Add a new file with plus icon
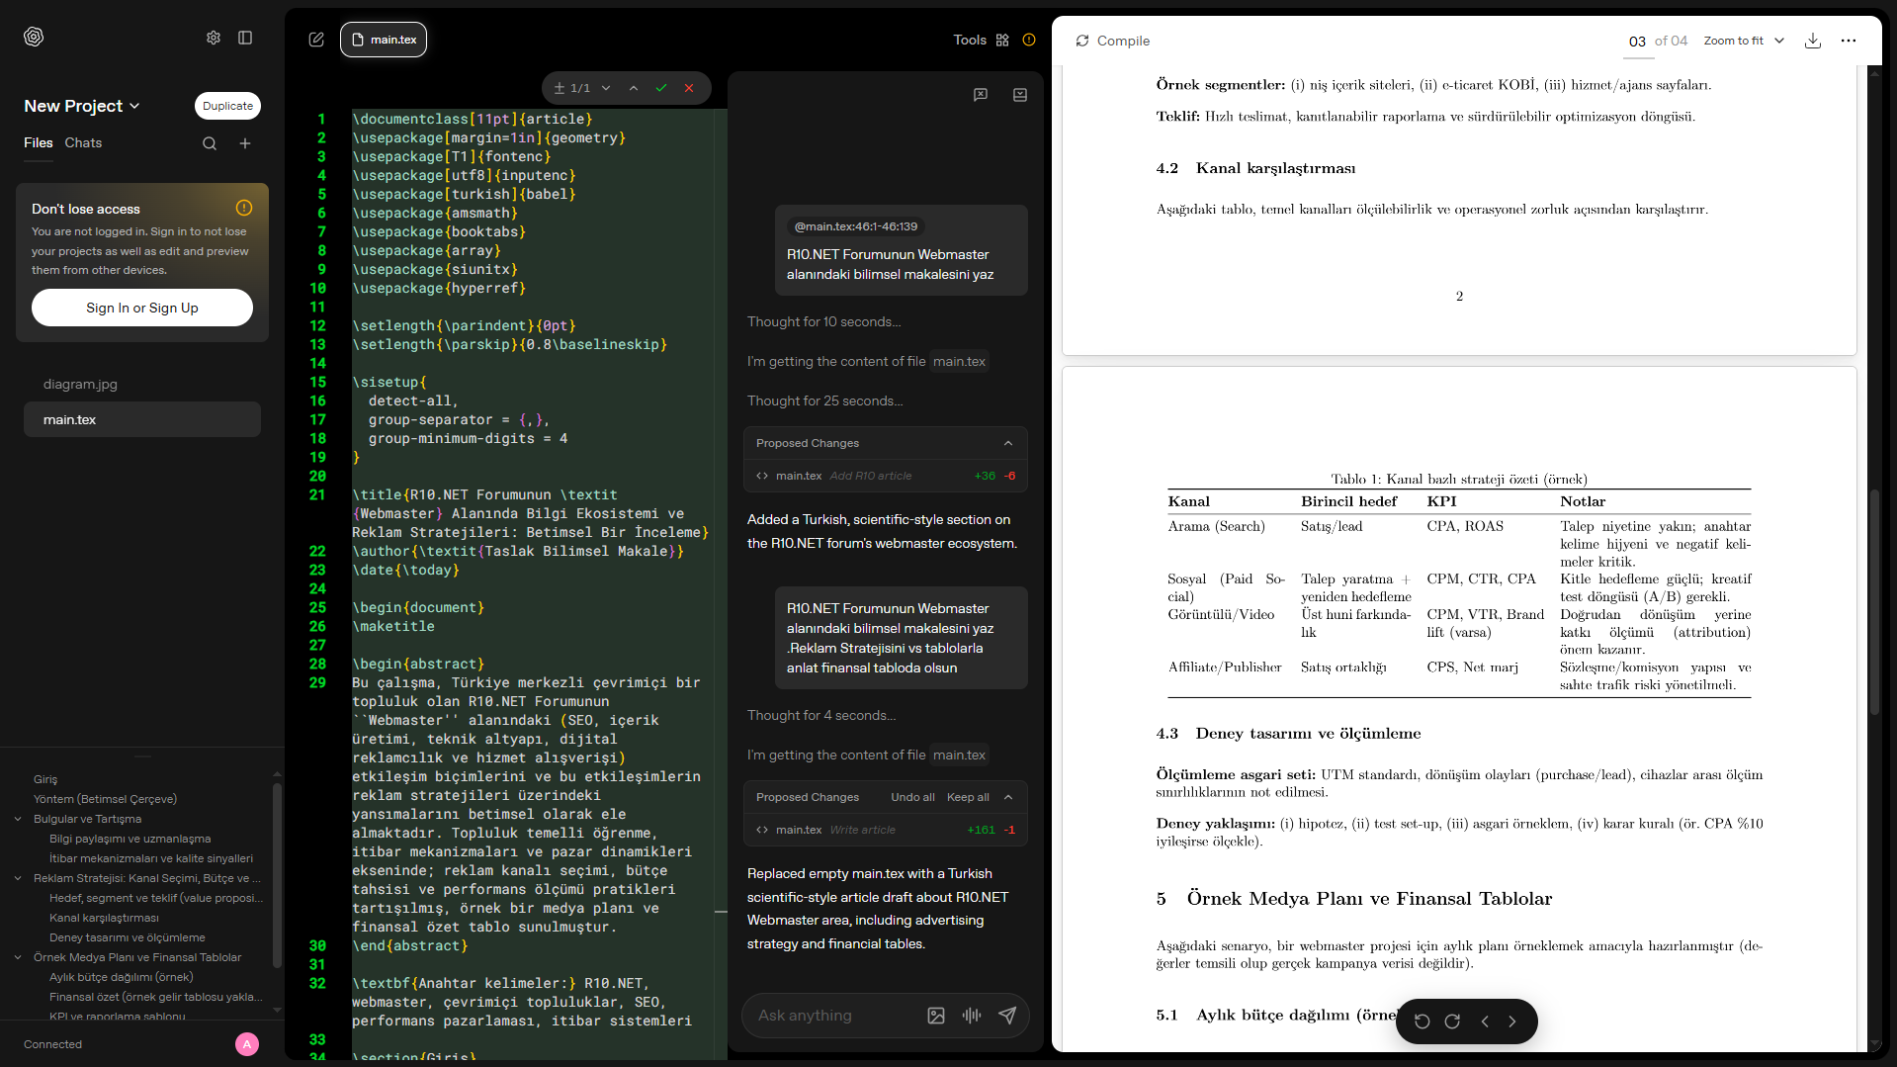 tap(245, 143)
